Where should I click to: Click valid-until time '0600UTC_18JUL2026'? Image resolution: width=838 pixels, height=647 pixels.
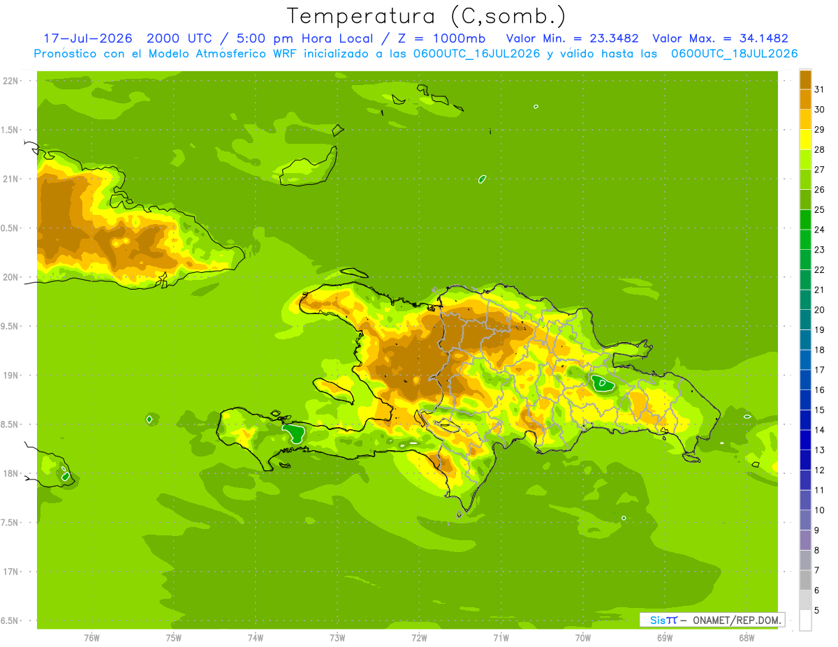734,54
